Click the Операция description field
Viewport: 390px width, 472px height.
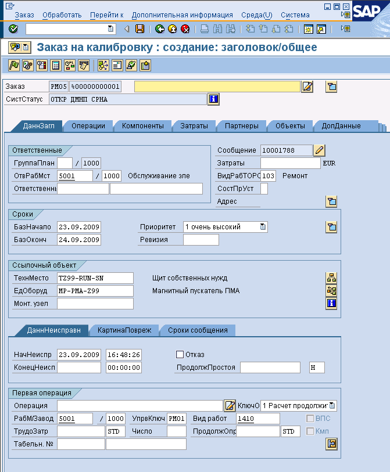coord(140,406)
